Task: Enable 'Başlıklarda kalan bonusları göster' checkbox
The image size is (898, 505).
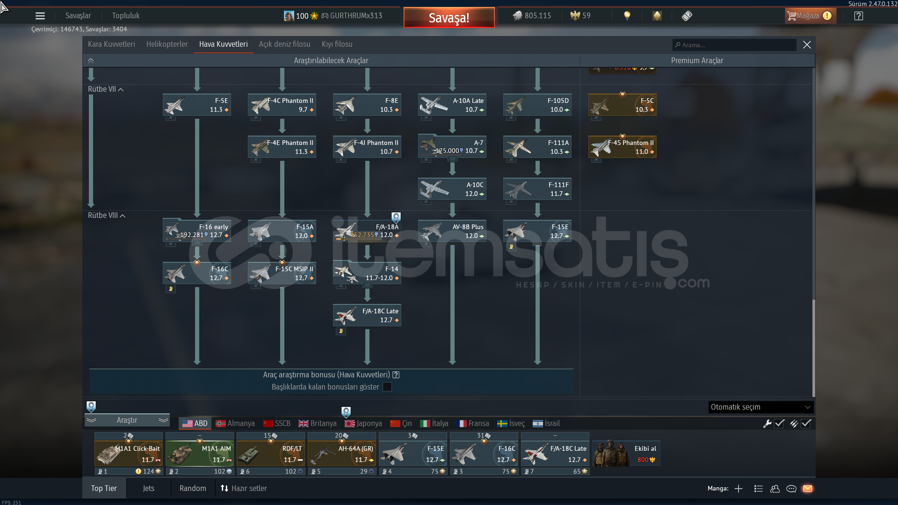Action: tap(387, 387)
